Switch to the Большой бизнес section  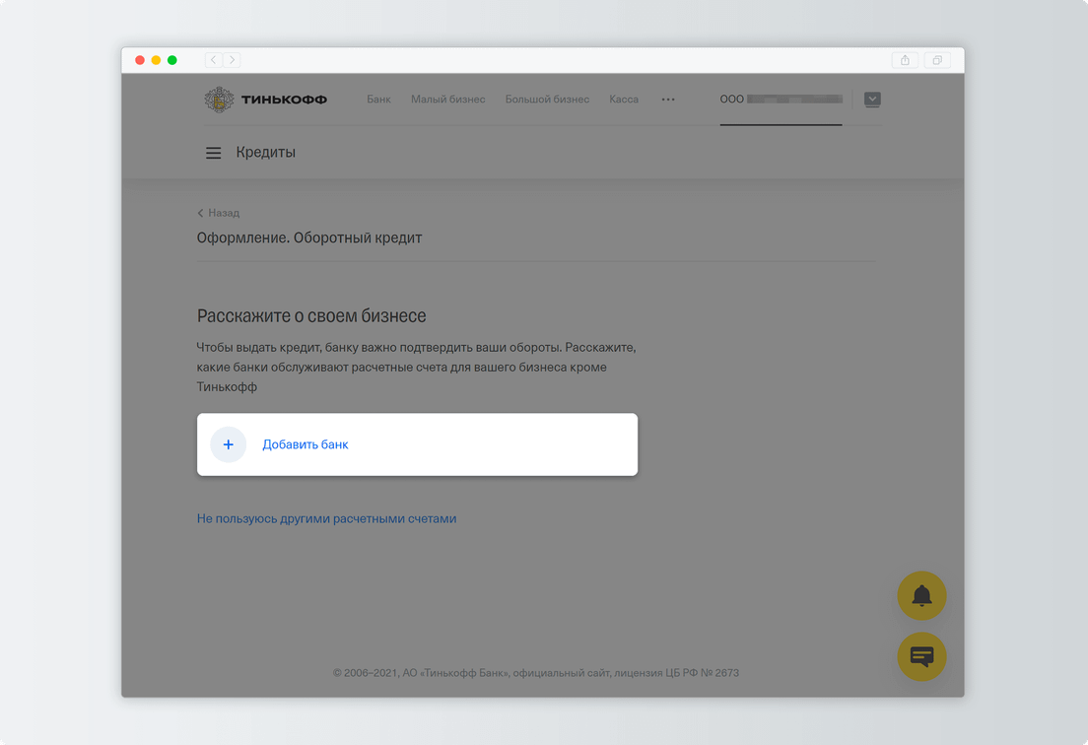point(548,100)
